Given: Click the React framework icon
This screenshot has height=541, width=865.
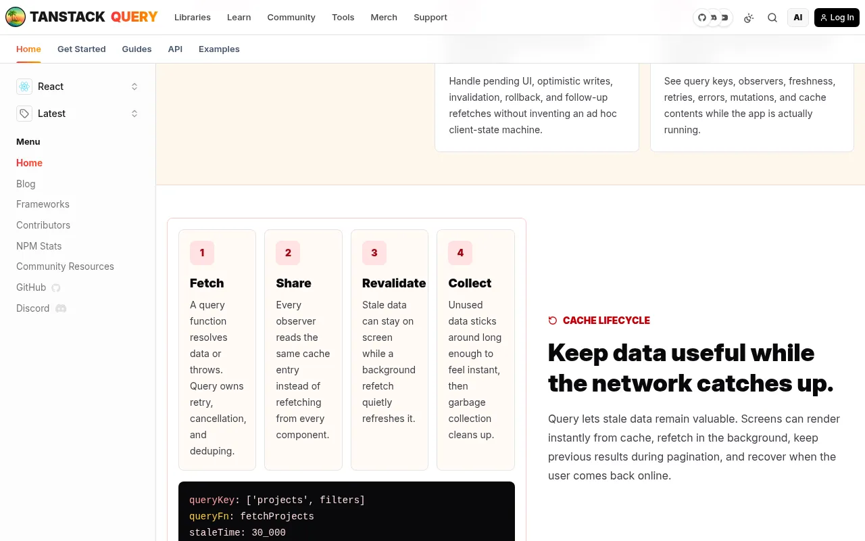Looking at the screenshot, I should pyautogui.click(x=24, y=87).
